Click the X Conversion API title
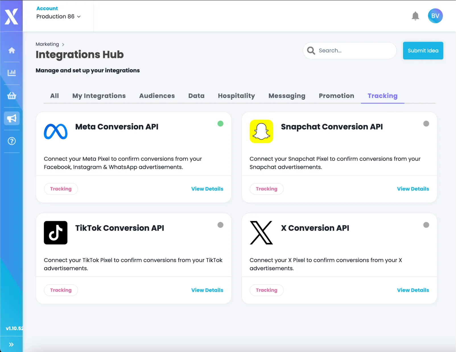 315,228
